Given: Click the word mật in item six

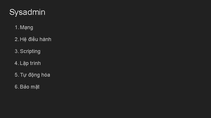Looking at the screenshot, I should (35, 87).
